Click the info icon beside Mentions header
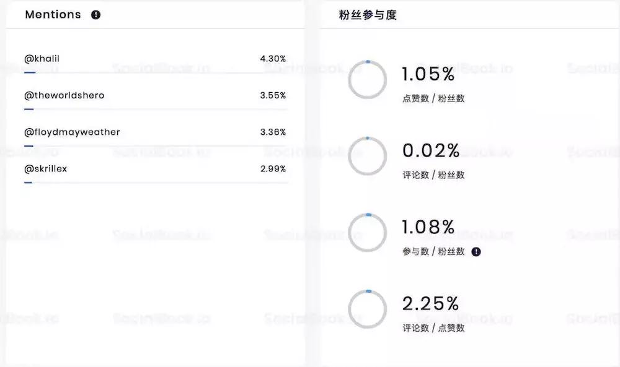 [x=95, y=15]
